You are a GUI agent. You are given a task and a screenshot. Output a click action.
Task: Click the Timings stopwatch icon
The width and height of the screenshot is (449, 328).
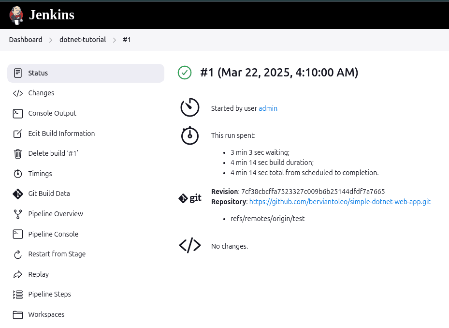click(18, 174)
